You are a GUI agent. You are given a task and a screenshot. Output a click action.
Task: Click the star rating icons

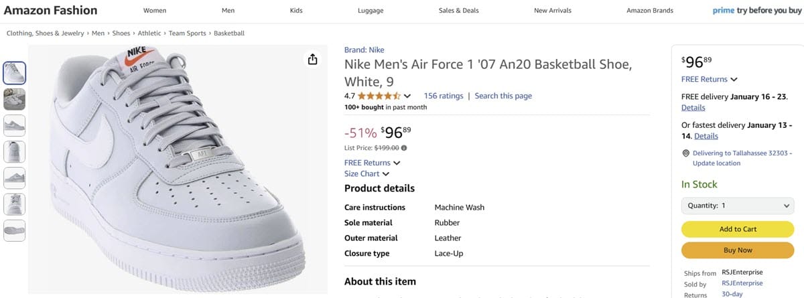coord(379,96)
